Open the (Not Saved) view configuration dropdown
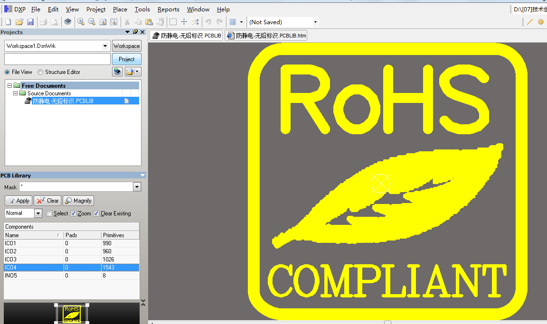This screenshot has width=547, height=324. click(x=315, y=22)
